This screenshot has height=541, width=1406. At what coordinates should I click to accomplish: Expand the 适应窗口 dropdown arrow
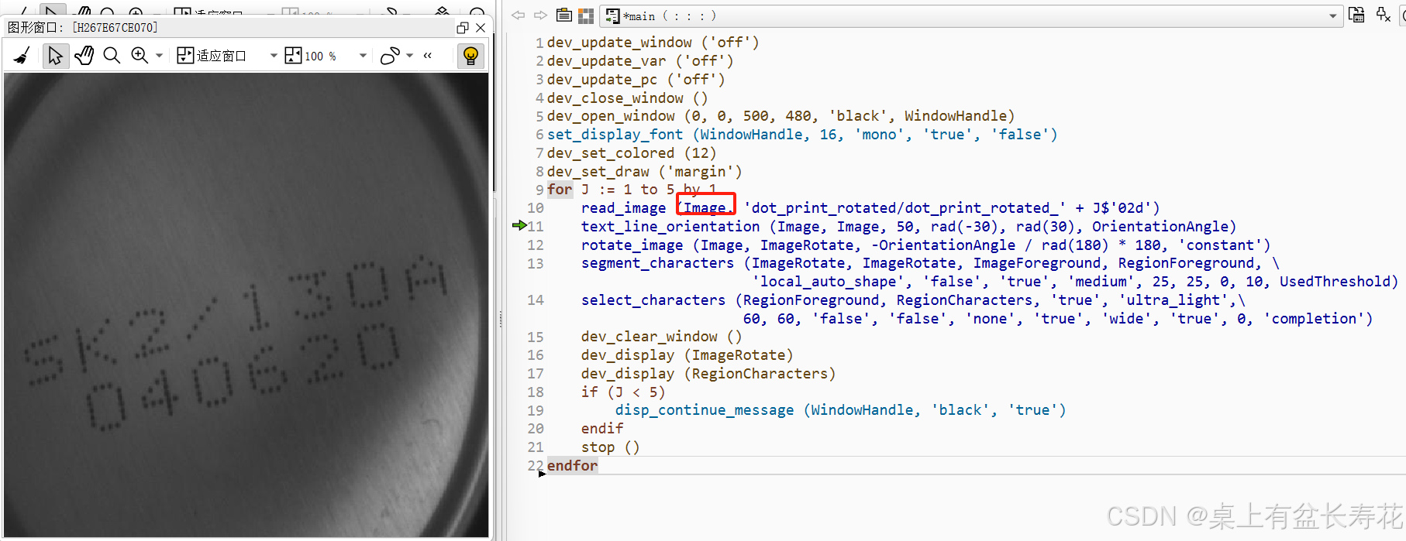click(x=273, y=56)
